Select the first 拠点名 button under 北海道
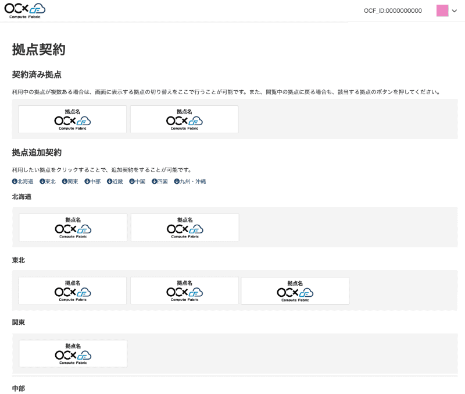Image resolution: width=465 pixels, height=394 pixels. click(72, 227)
